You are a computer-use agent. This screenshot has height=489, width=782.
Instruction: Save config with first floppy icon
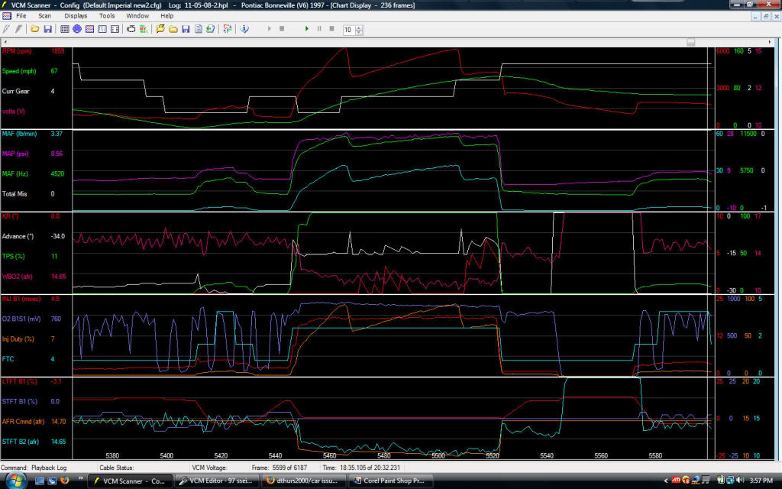pyautogui.click(x=48, y=29)
